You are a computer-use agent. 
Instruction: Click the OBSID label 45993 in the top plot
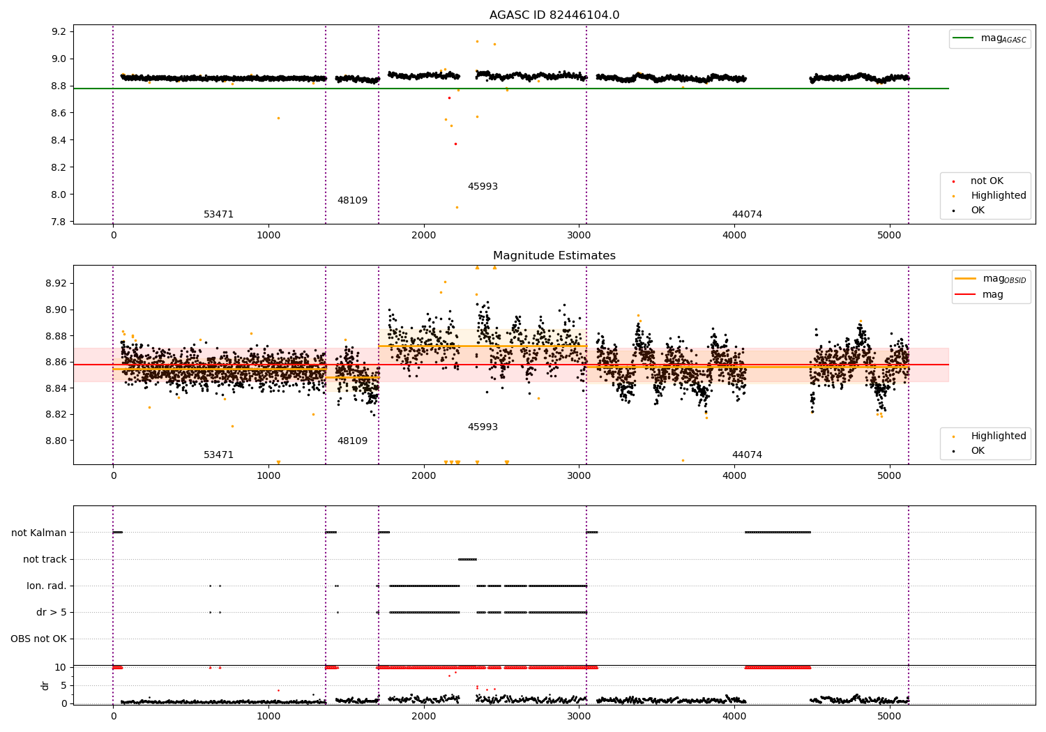click(483, 187)
